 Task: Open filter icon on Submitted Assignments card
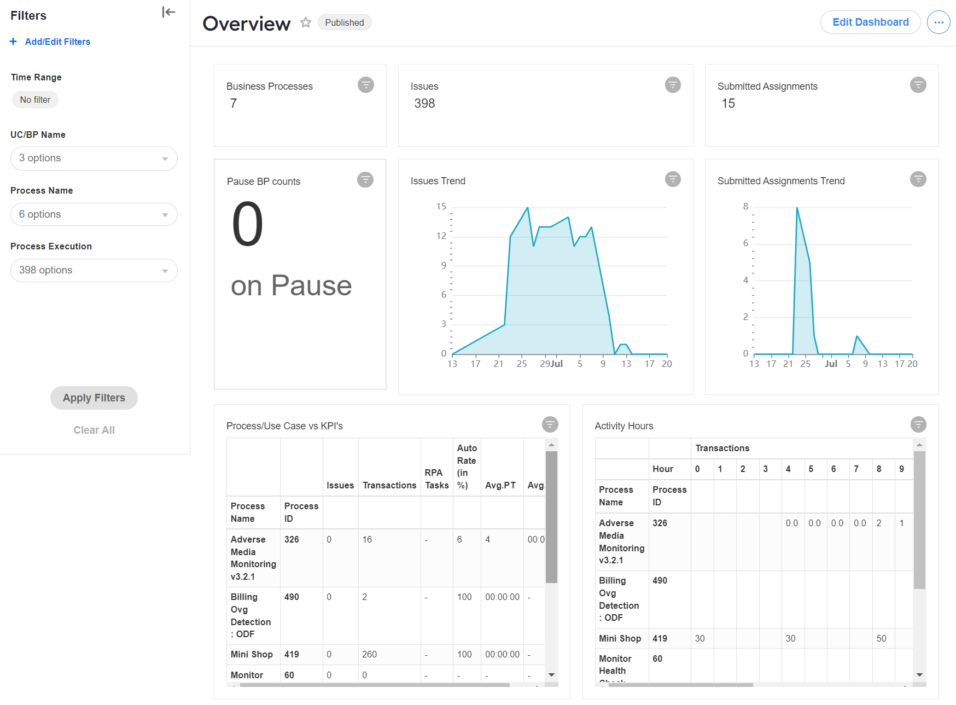(x=918, y=85)
